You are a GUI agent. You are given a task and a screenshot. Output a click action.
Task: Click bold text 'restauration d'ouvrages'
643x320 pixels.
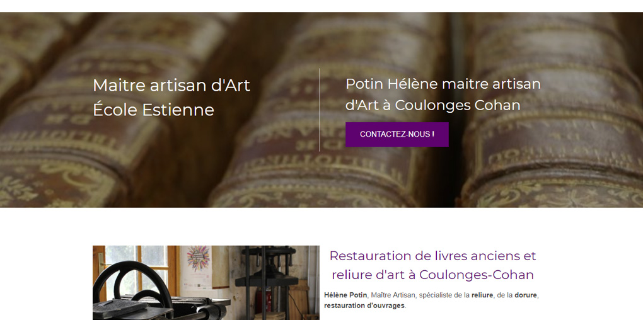(364, 306)
